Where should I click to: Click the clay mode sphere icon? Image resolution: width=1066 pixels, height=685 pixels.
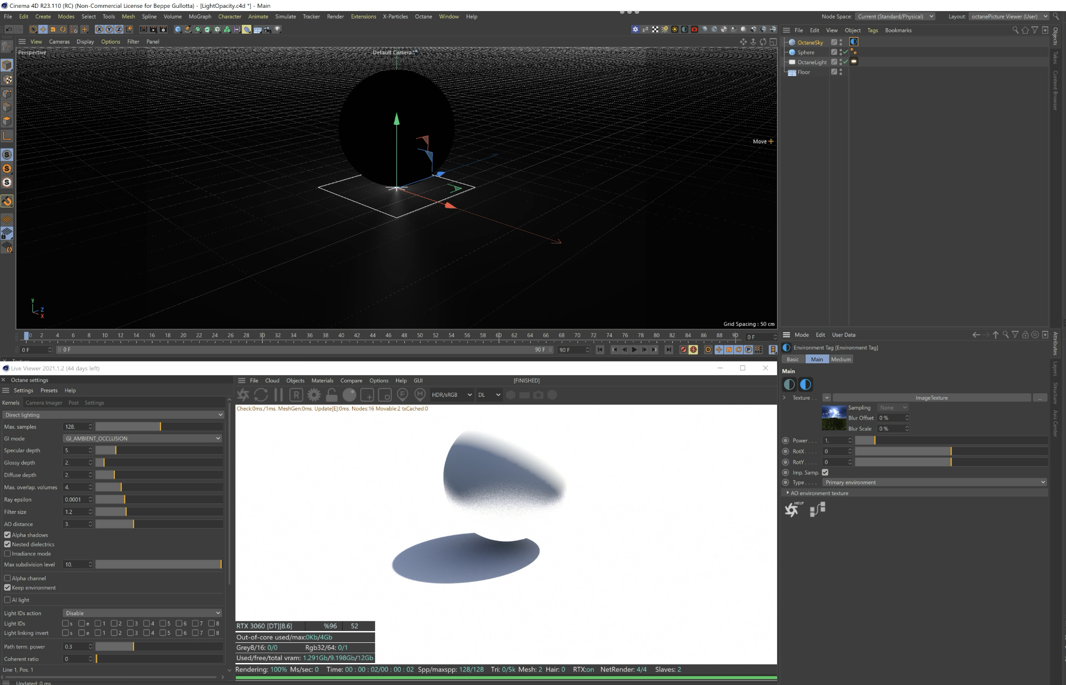(x=349, y=395)
